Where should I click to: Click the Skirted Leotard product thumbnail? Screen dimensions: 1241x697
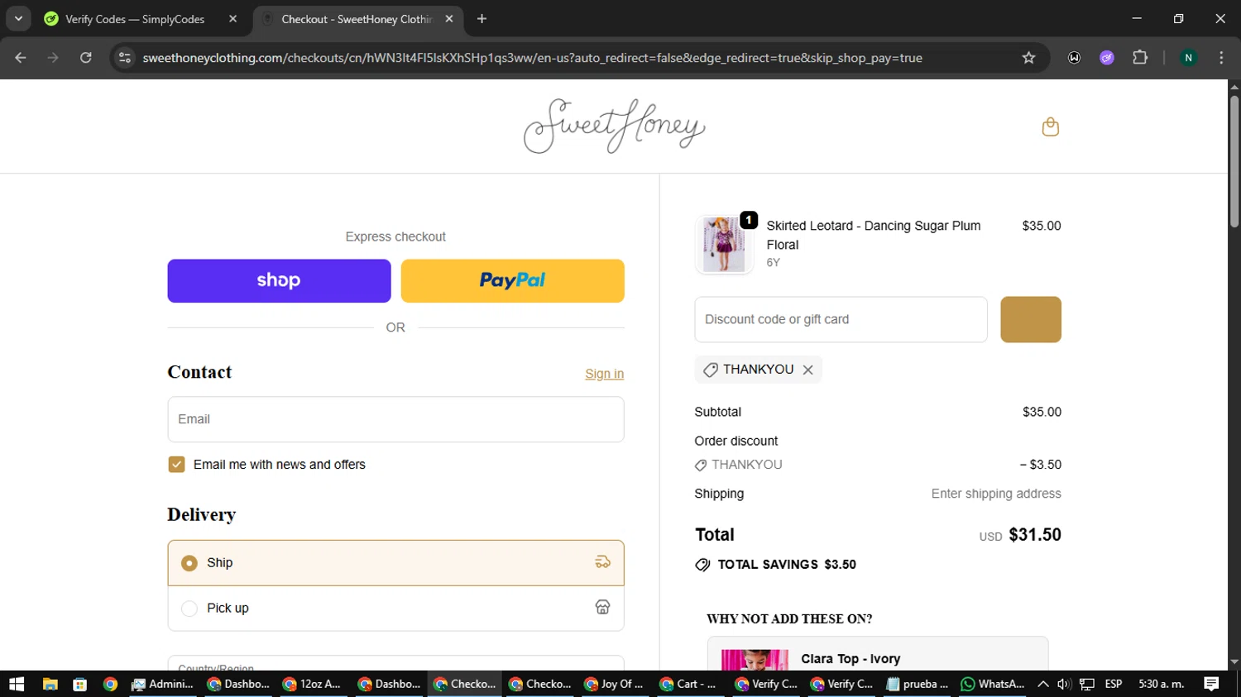pos(724,245)
